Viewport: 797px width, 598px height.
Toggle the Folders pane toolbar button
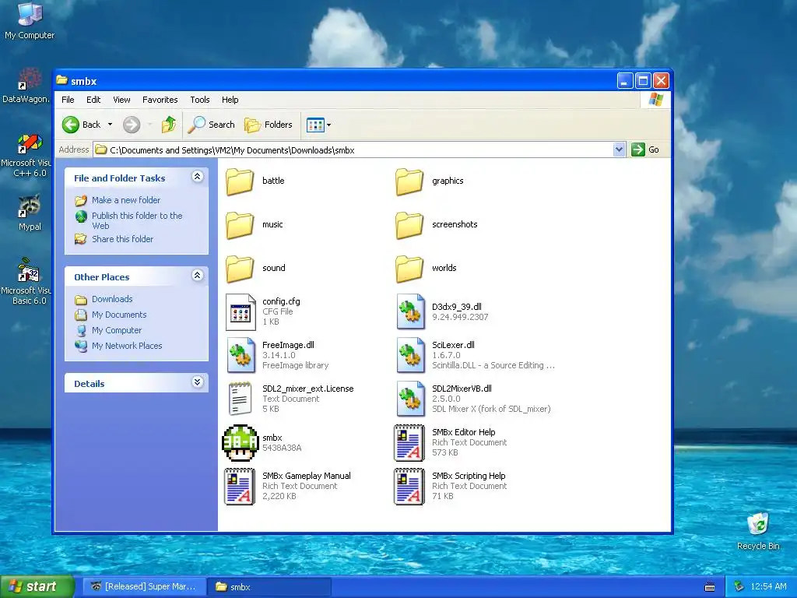(x=269, y=125)
